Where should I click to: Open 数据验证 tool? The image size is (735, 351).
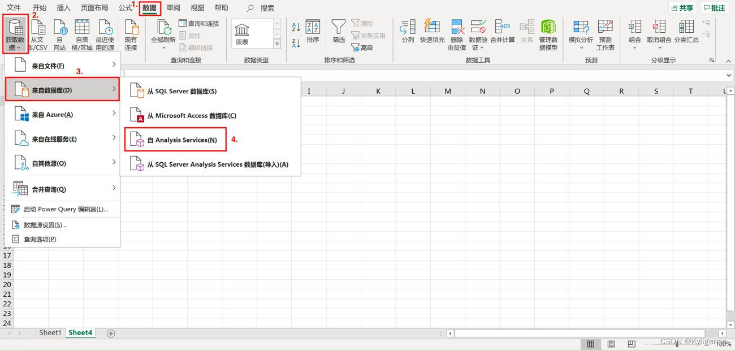tap(478, 34)
